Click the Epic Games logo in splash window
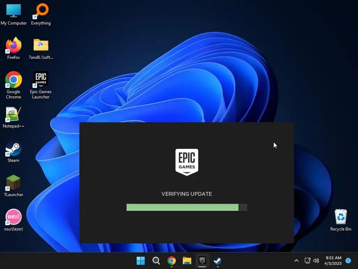The width and height of the screenshot is (358, 269). click(187, 162)
